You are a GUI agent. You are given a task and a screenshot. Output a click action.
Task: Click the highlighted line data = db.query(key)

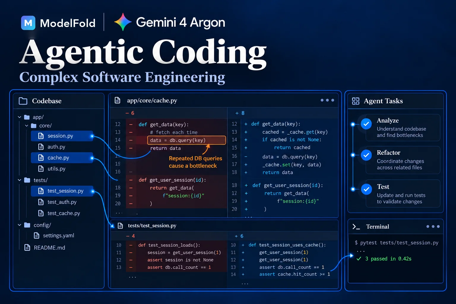(x=186, y=140)
